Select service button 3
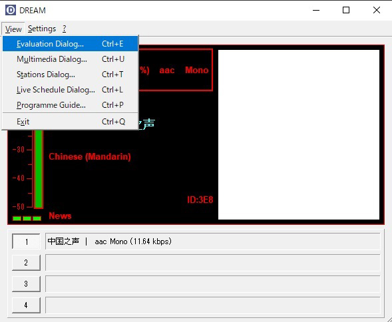Image resolution: width=392 pixels, height=322 pixels. pos(26,284)
